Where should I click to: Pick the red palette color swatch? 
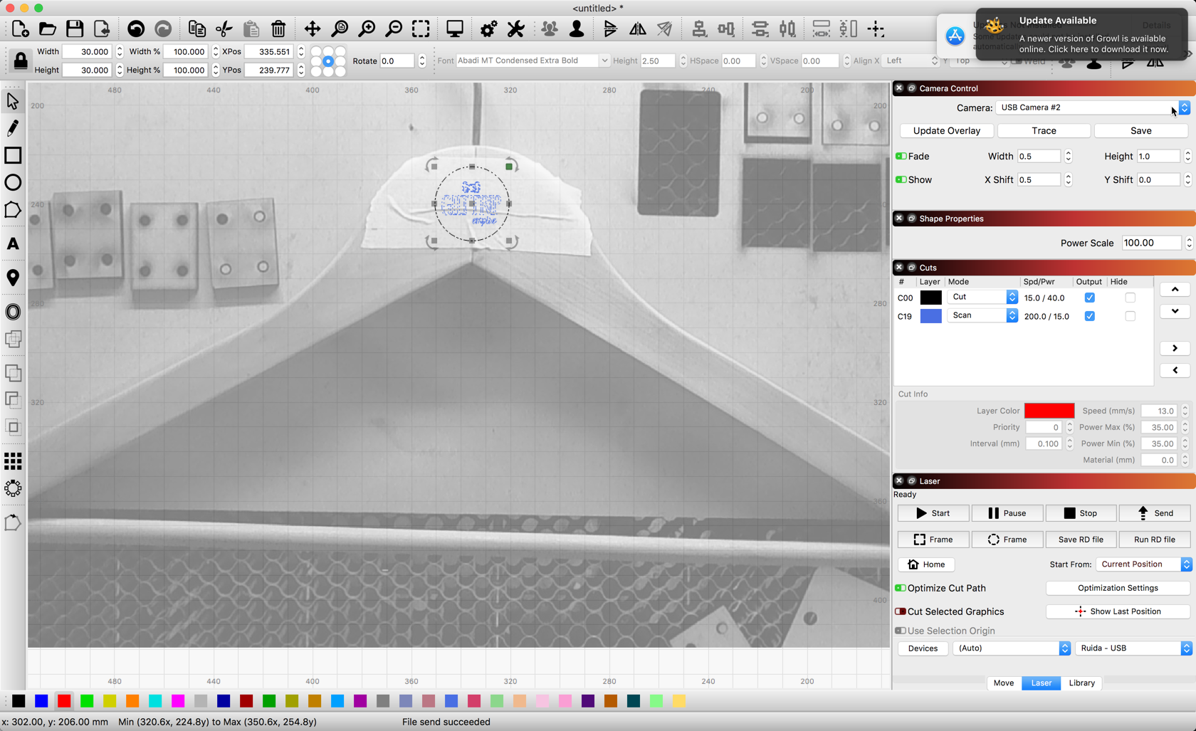pyautogui.click(x=64, y=701)
